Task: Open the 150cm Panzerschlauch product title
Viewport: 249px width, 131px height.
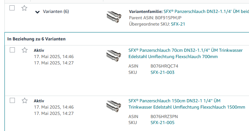Action: click(186, 104)
